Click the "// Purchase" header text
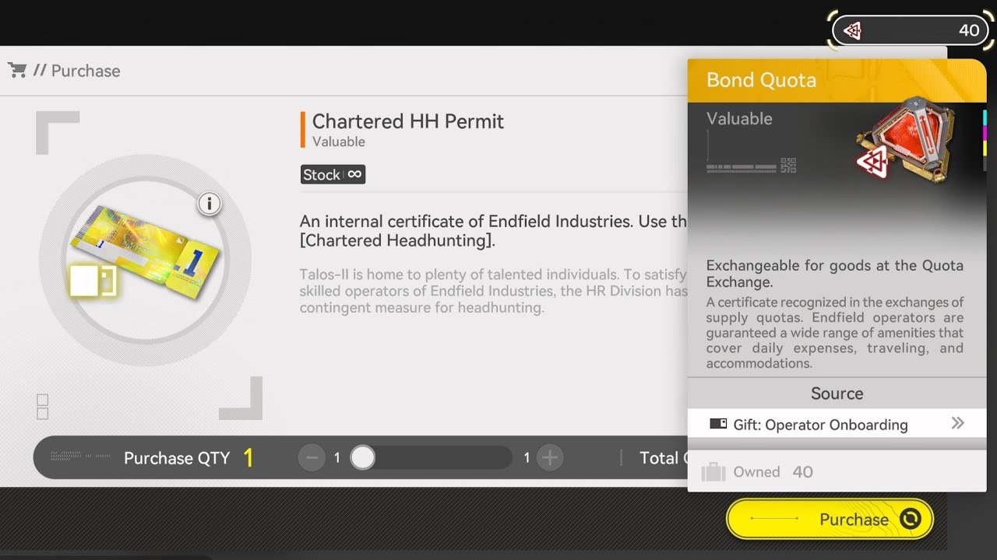 point(76,71)
